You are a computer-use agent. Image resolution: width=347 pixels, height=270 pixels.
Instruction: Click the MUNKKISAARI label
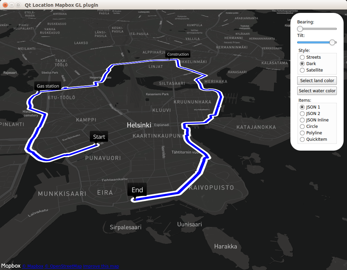click(x=62, y=194)
